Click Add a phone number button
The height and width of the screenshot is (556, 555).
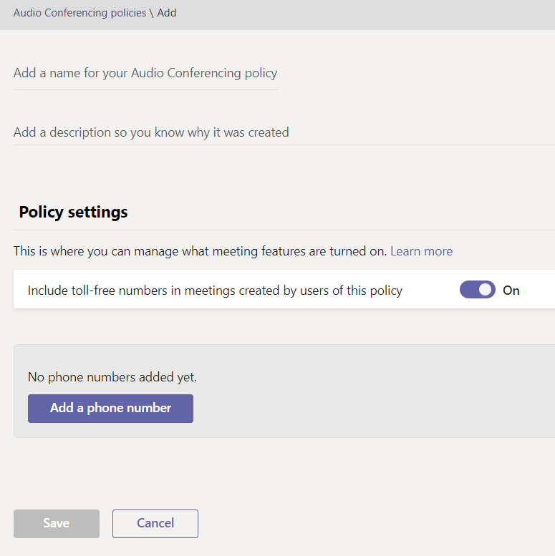pyautogui.click(x=111, y=409)
